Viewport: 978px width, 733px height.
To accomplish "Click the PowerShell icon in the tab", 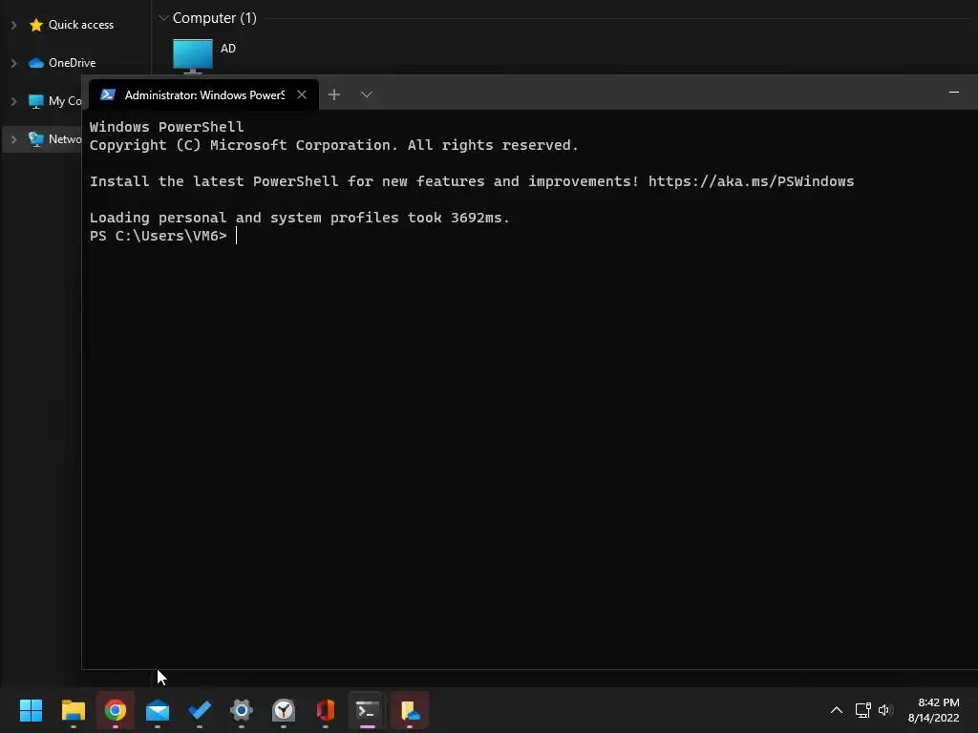I will (108, 94).
